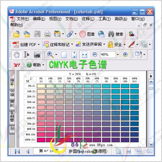The image size is (162, 162).
Task: Switch to continuous page layout
Action: [129, 151]
